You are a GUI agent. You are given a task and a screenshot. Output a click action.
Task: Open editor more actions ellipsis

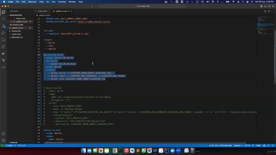(273, 11)
